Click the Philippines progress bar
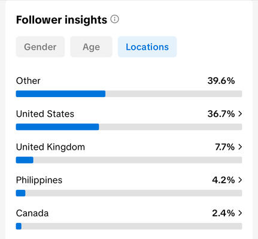This screenshot has height=239, width=258. [129, 193]
